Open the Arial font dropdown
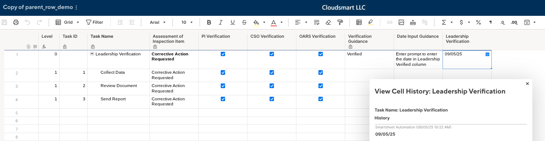The image size is (545, 141). click(x=158, y=22)
